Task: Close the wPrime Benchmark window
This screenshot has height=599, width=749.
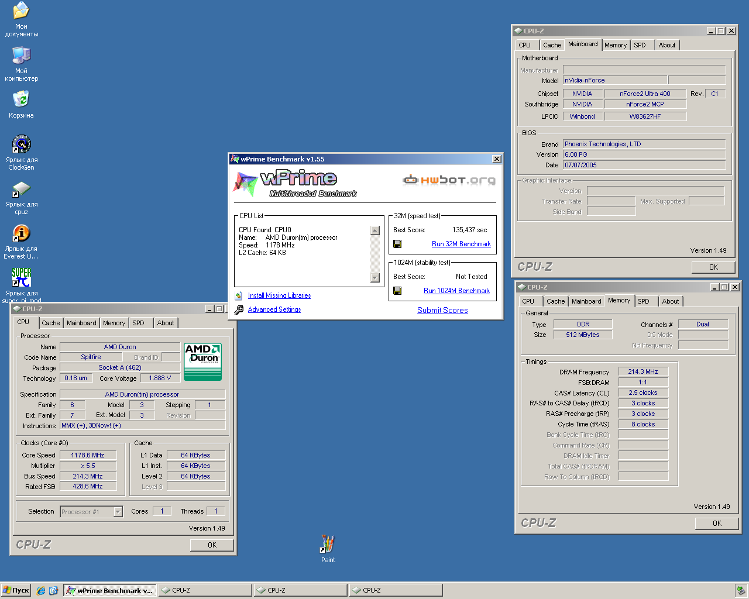Action: tap(496, 159)
